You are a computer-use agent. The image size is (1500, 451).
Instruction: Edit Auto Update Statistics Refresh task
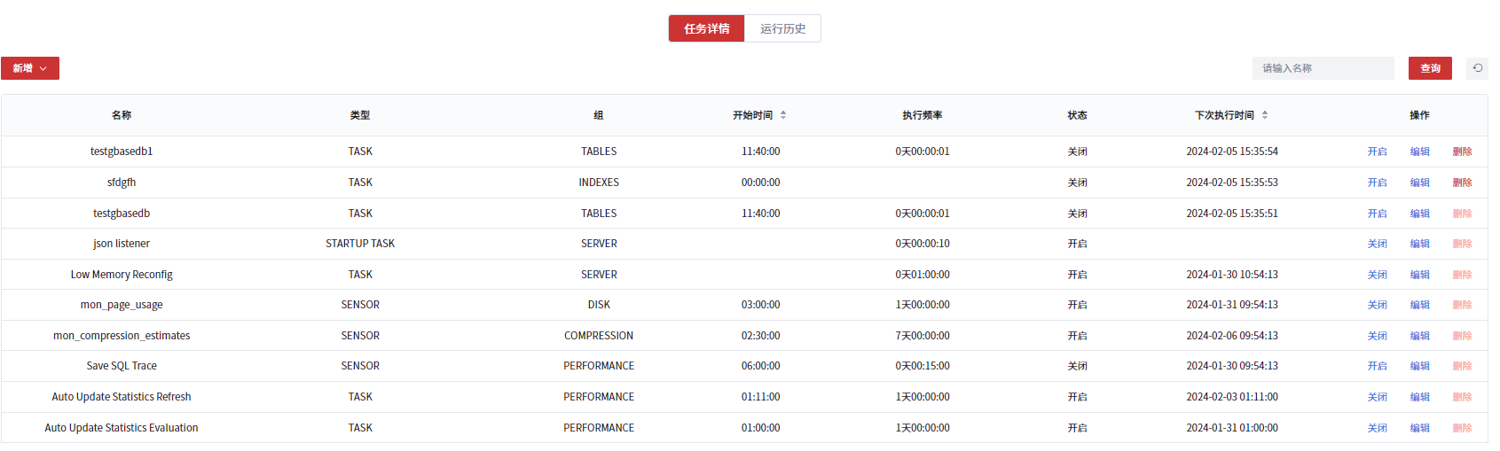tap(1419, 397)
